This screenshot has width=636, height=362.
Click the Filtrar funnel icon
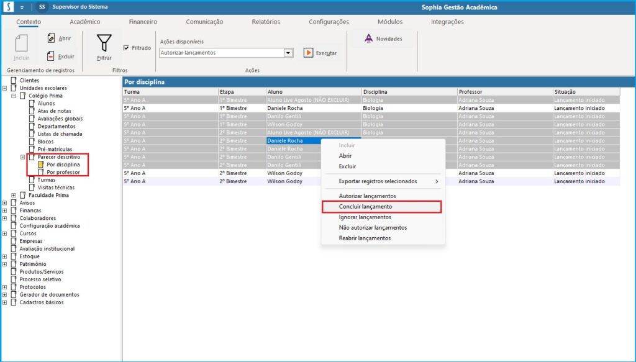tap(104, 43)
